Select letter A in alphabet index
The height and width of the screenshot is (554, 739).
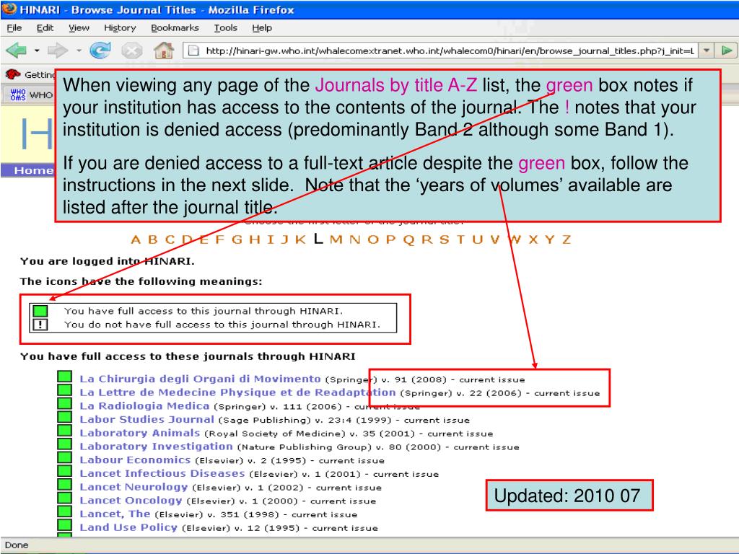(136, 239)
